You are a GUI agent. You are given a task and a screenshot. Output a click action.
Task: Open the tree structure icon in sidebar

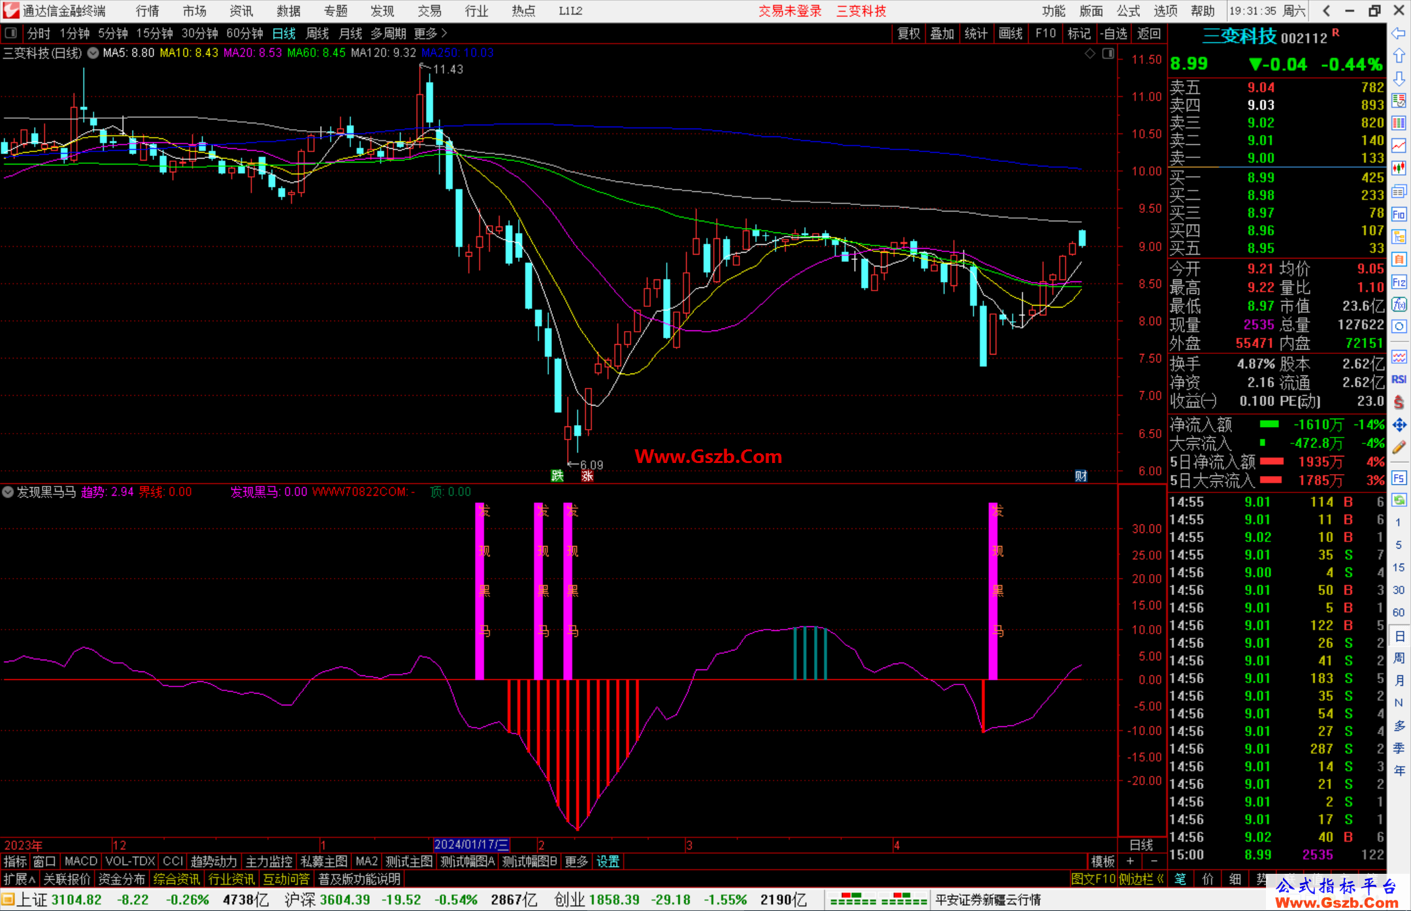click(x=1399, y=236)
